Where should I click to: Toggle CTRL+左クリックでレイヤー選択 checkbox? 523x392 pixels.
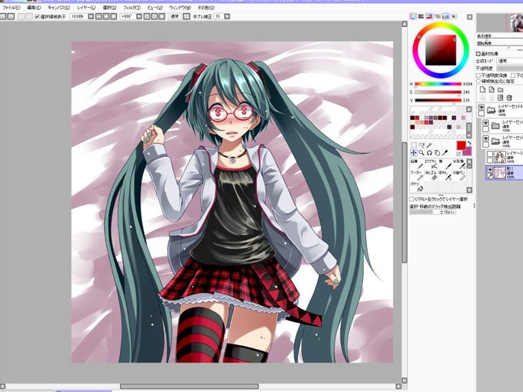[x=411, y=199]
